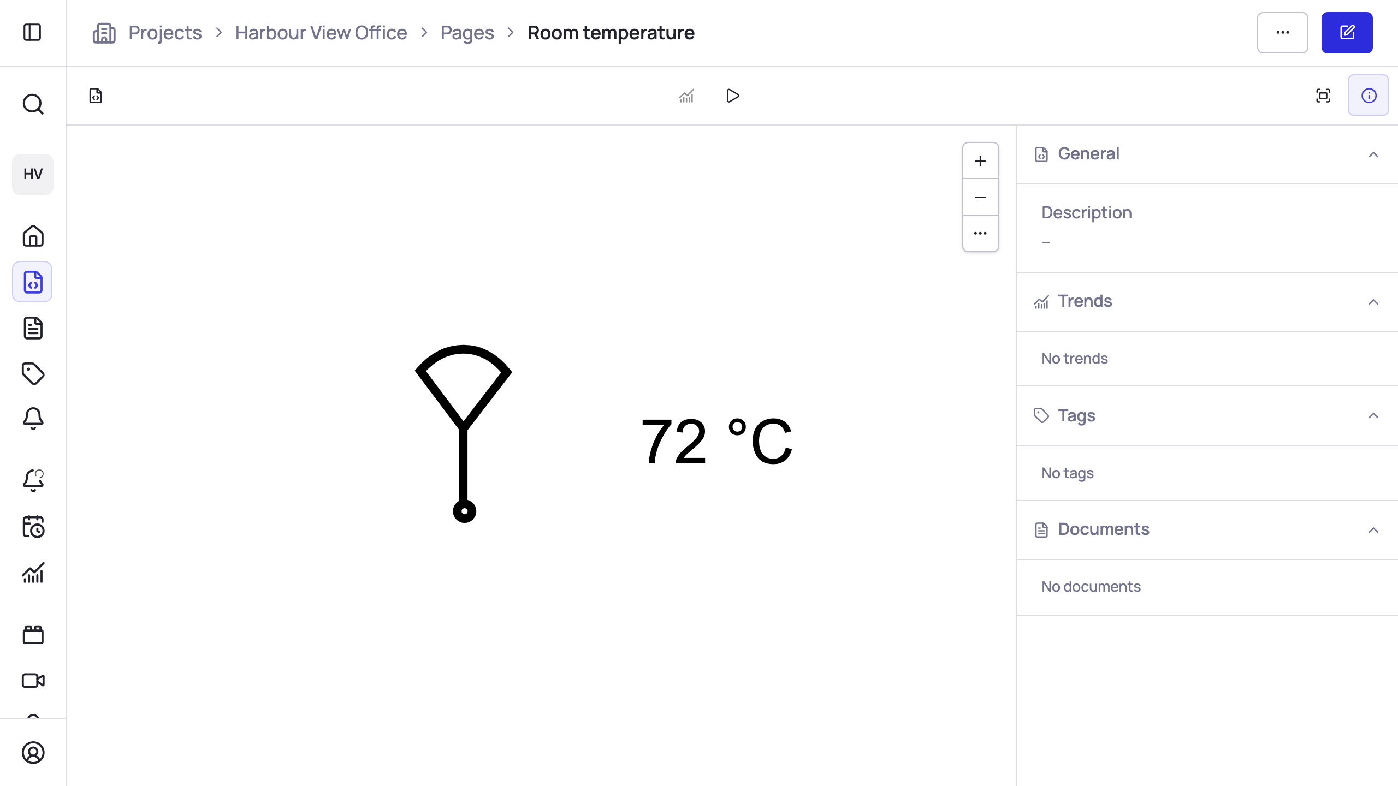Collapse the Tags section
Viewport: 1398px width, 786px height.
click(x=1373, y=416)
